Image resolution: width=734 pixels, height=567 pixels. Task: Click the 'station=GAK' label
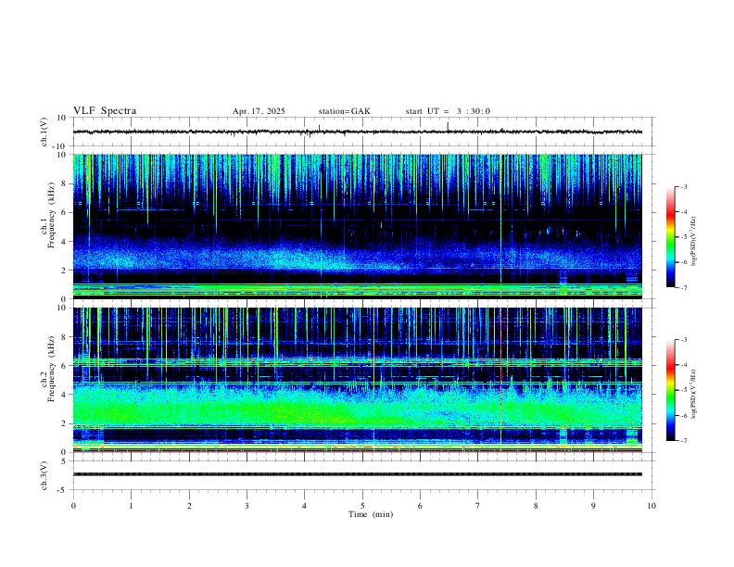click(344, 111)
